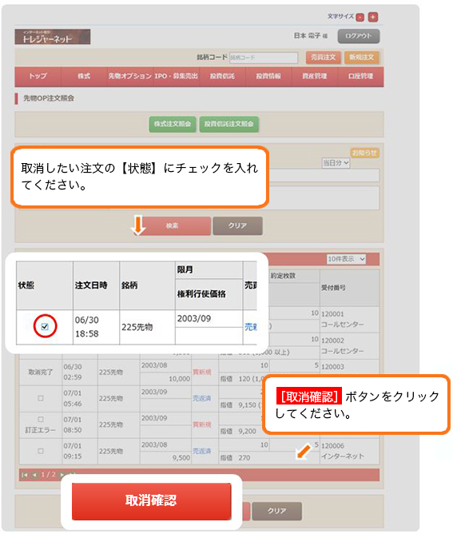This screenshot has width=453, height=534.
Task: Open 株式注文照会 green button
Action: tap(173, 124)
